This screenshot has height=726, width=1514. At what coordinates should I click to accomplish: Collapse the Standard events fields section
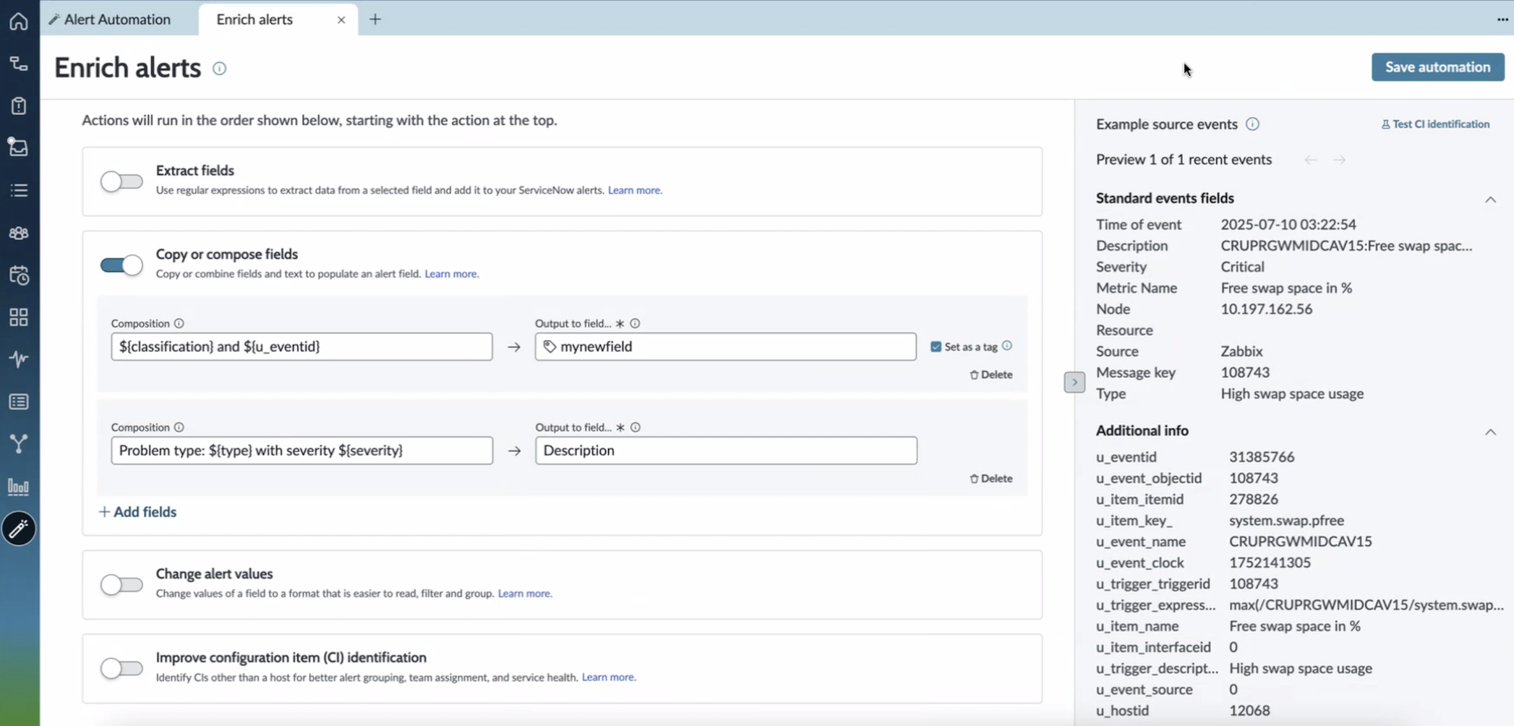[1490, 199]
